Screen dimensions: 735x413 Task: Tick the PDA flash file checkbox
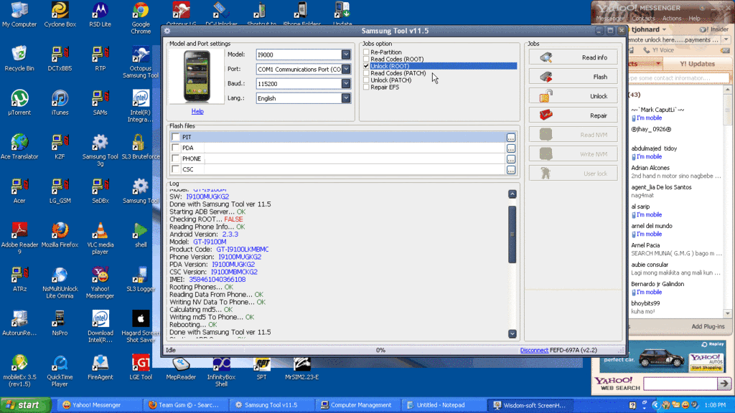176,148
